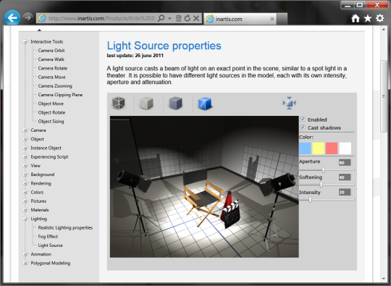Select the inartis.com browser tab
This screenshot has height=286, width=391.
click(240, 19)
